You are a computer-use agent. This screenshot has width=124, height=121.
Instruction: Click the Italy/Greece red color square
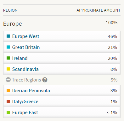click(8, 101)
